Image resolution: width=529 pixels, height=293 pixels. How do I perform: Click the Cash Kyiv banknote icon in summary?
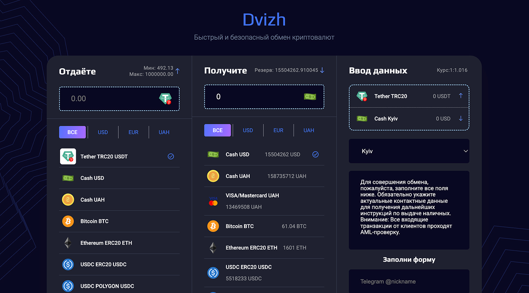pos(362,119)
